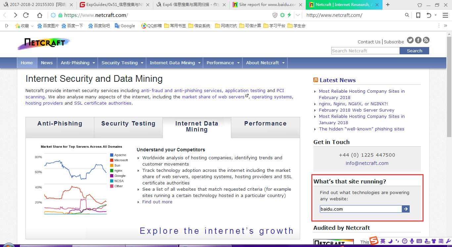Open the browser skin shirt icon near window controls
This screenshot has height=247, width=452.
(420, 5)
